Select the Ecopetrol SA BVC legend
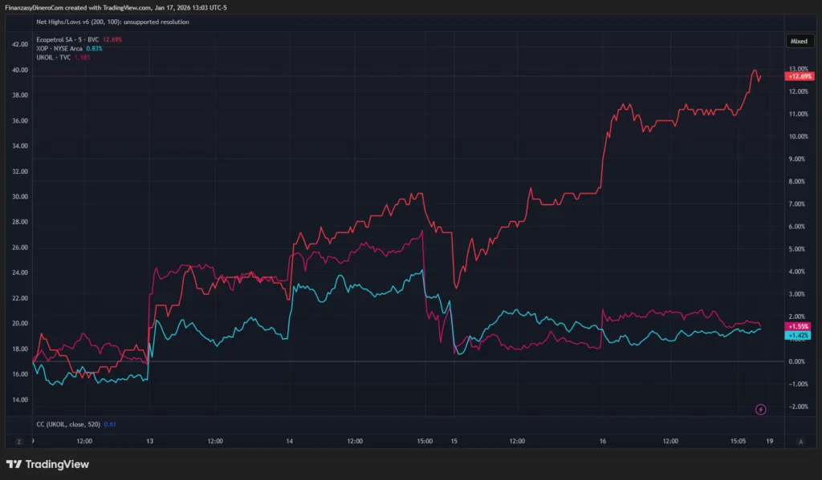 (x=67, y=39)
